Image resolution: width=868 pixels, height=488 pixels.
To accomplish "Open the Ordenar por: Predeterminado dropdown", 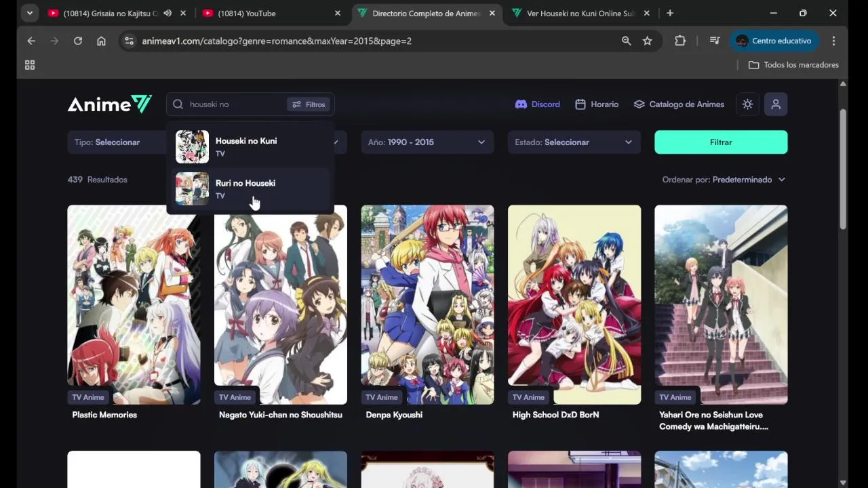I will 724,180.
